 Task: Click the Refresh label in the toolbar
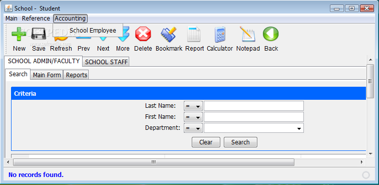tap(61, 49)
